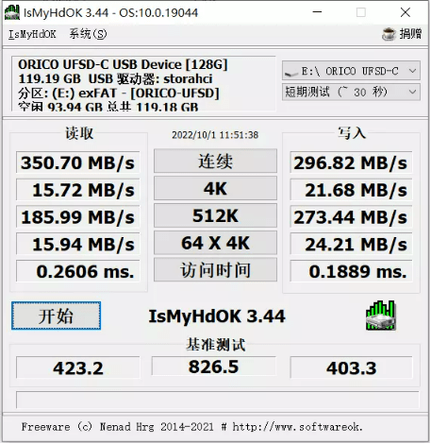Click the 访问时间 access time button

(x=215, y=270)
